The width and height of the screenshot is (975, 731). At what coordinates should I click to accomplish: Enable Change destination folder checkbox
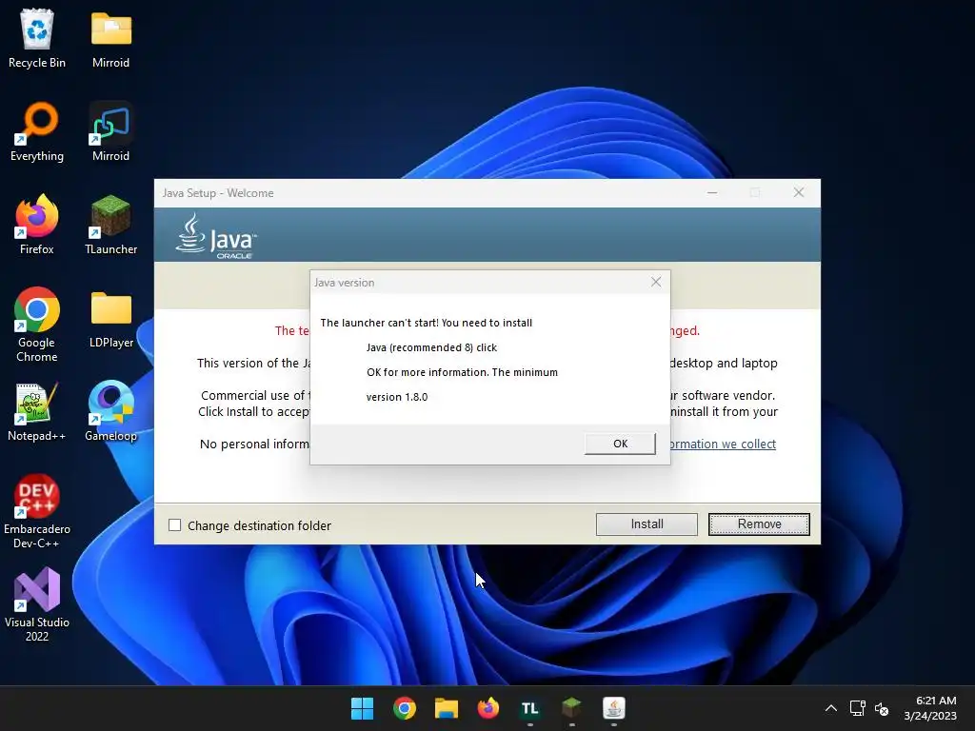tap(175, 525)
